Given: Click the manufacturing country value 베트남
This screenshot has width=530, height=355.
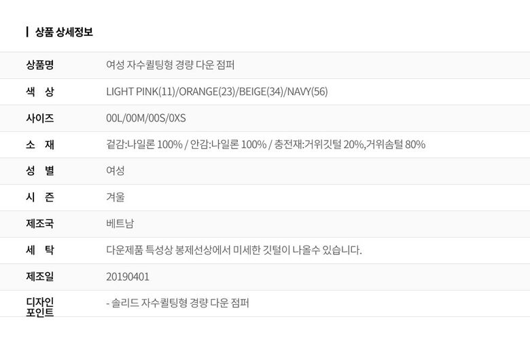Looking at the screenshot, I should point(120,224).
